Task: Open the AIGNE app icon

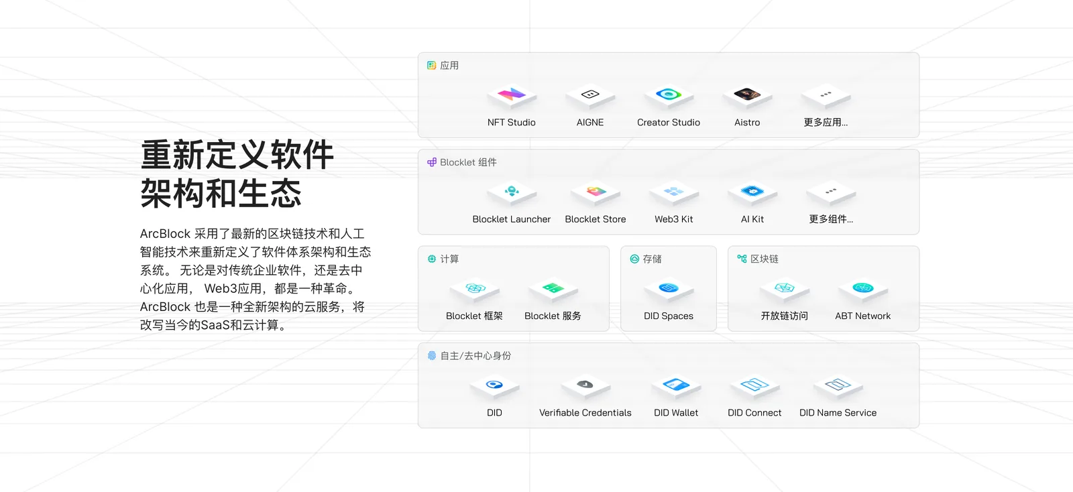Action: tap(590, 97)
